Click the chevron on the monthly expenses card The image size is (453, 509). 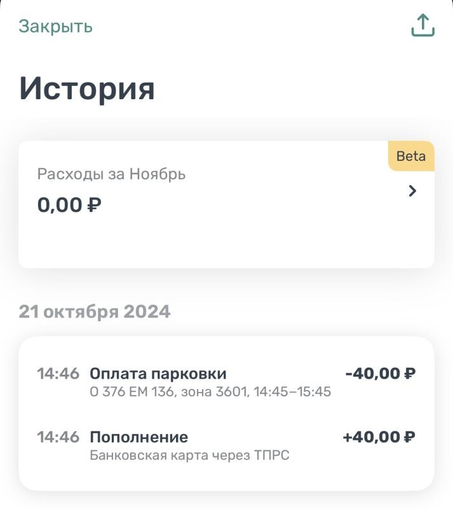412,191
